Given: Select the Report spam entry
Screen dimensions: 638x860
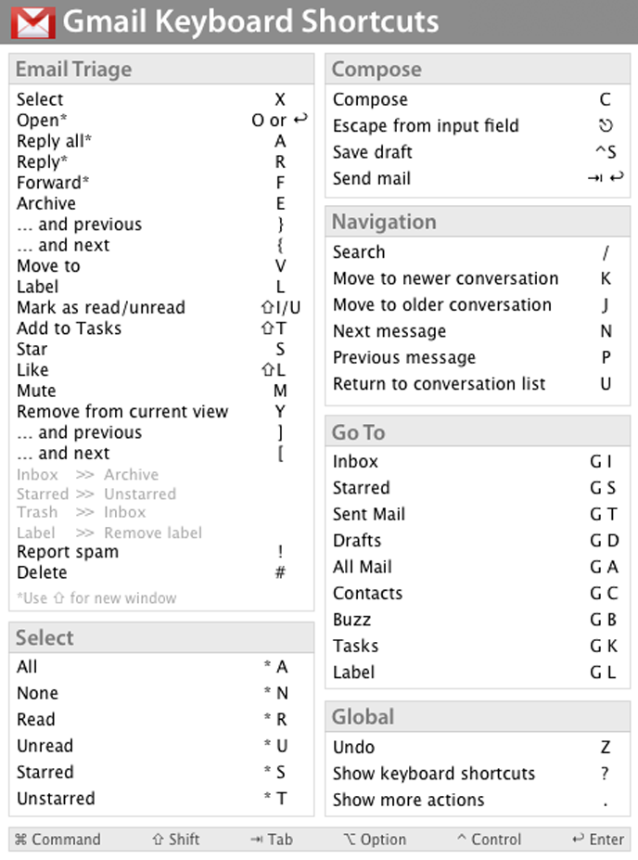Looking at the screenshot, I should click(68, 552).
